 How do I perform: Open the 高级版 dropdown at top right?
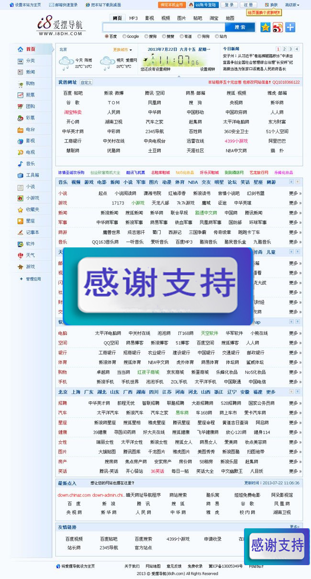292,5
